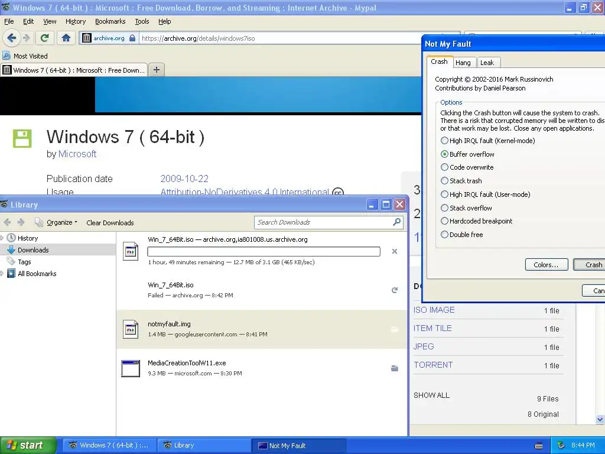Select the Crash tab in Not My Fault

click(439, 61)
